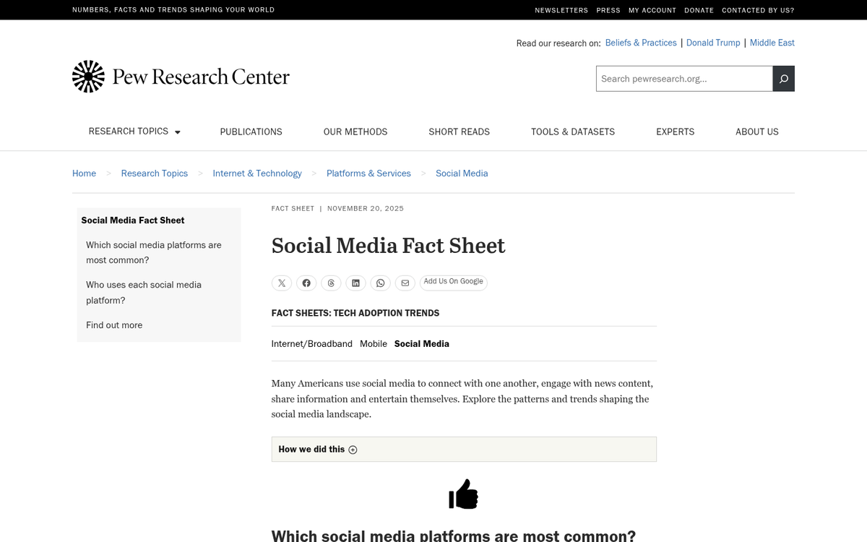
Task: Click the thumbs-up icon
Action: pos(463,495)
